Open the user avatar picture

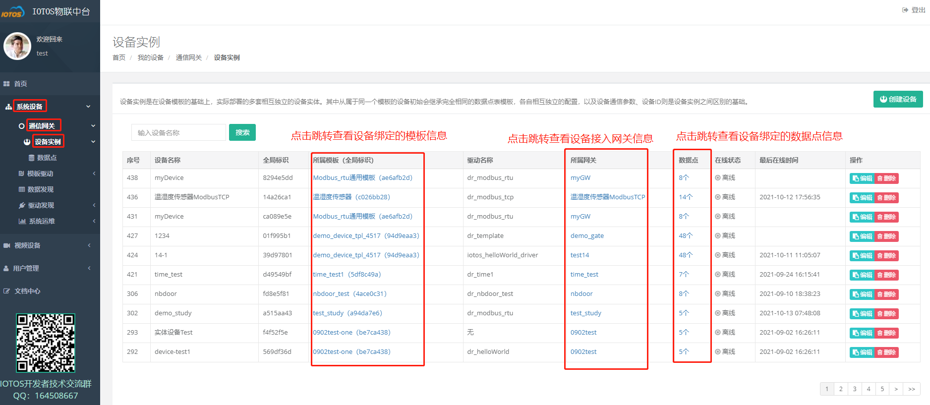(x=17, y=46)
